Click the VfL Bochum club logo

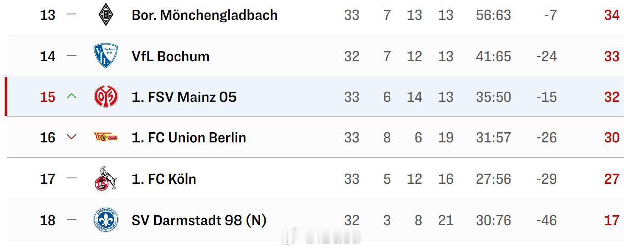point(105,56)
